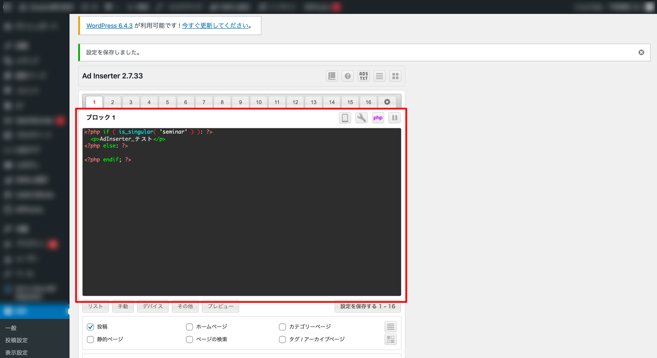Image resolution: width=657 pixels, height=358 pixels.
Task: Switch to block tab 11
Action: (277, 102)
